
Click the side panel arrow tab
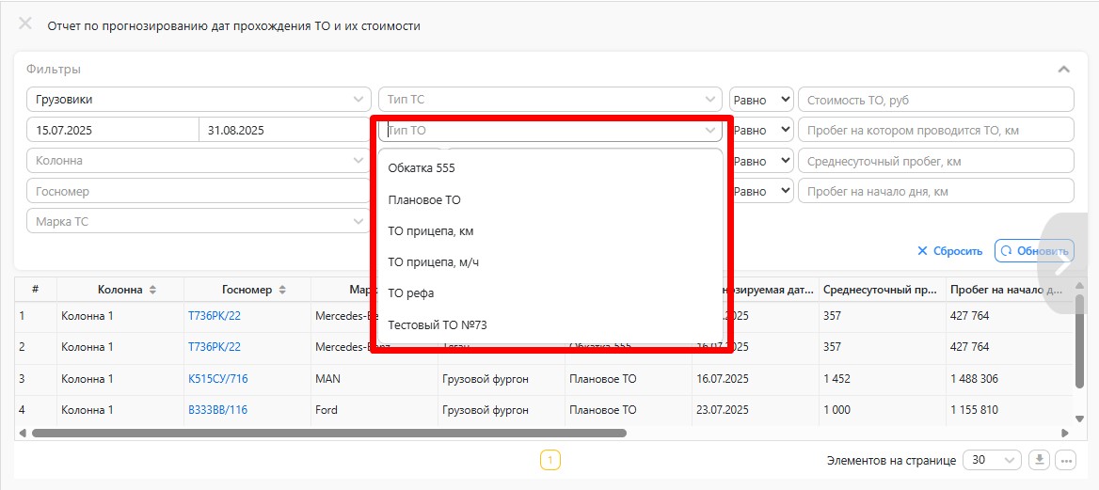coord(1064,264)
